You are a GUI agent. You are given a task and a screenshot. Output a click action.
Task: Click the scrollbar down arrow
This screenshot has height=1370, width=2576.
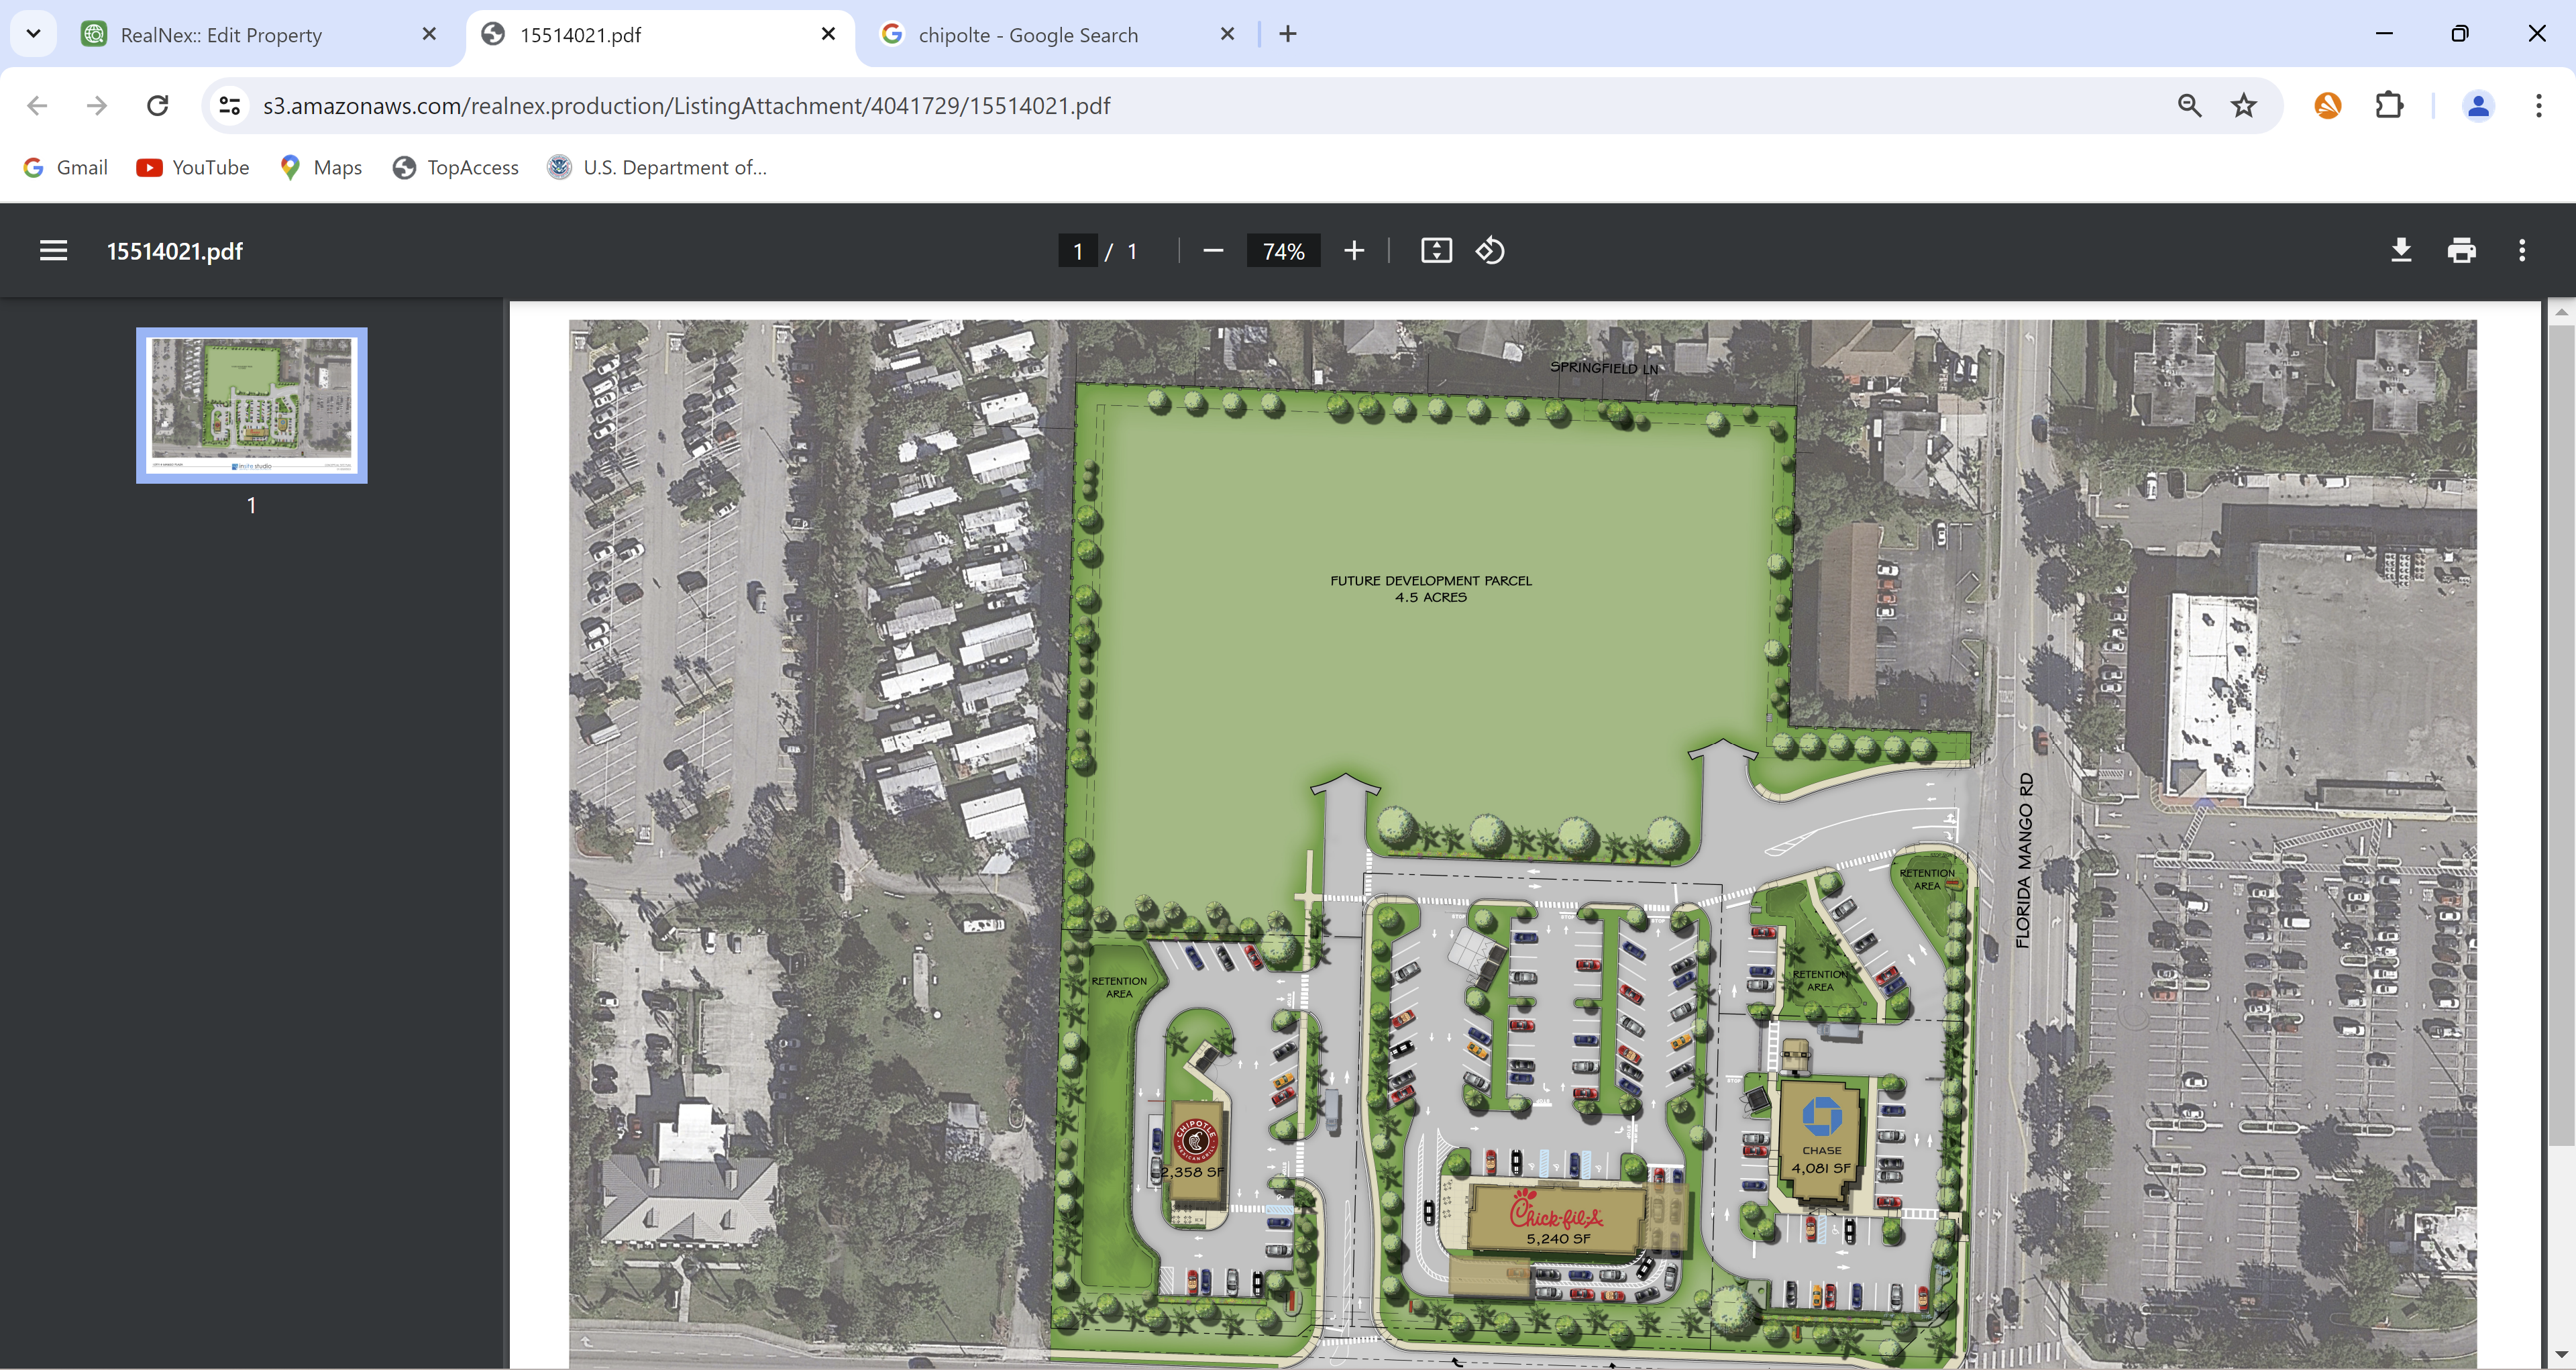point(2561,1355)
